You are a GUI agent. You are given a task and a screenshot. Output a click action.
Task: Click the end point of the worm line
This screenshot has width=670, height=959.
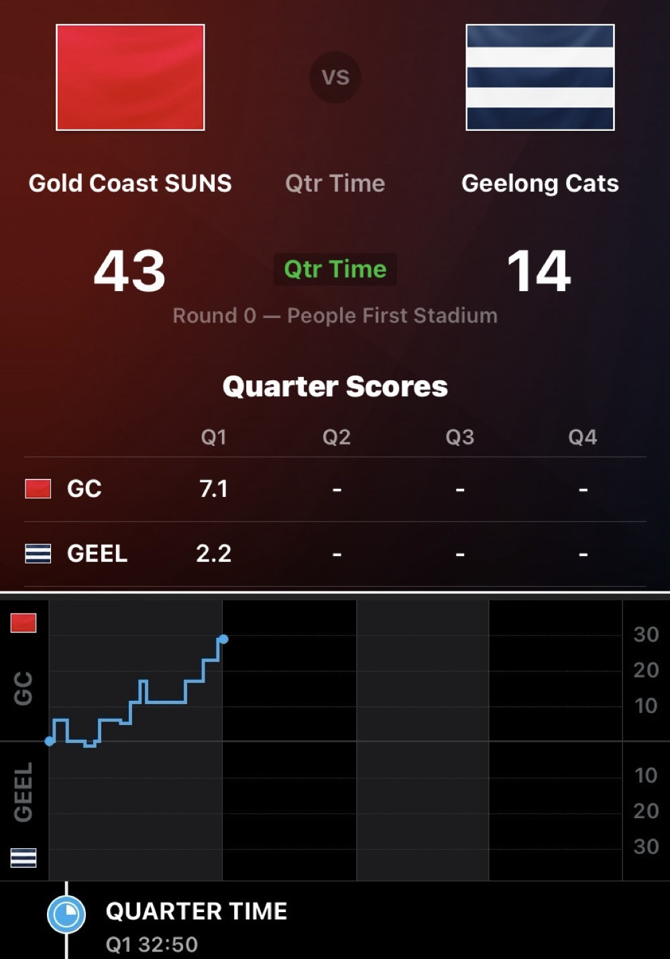click(223, 639)
